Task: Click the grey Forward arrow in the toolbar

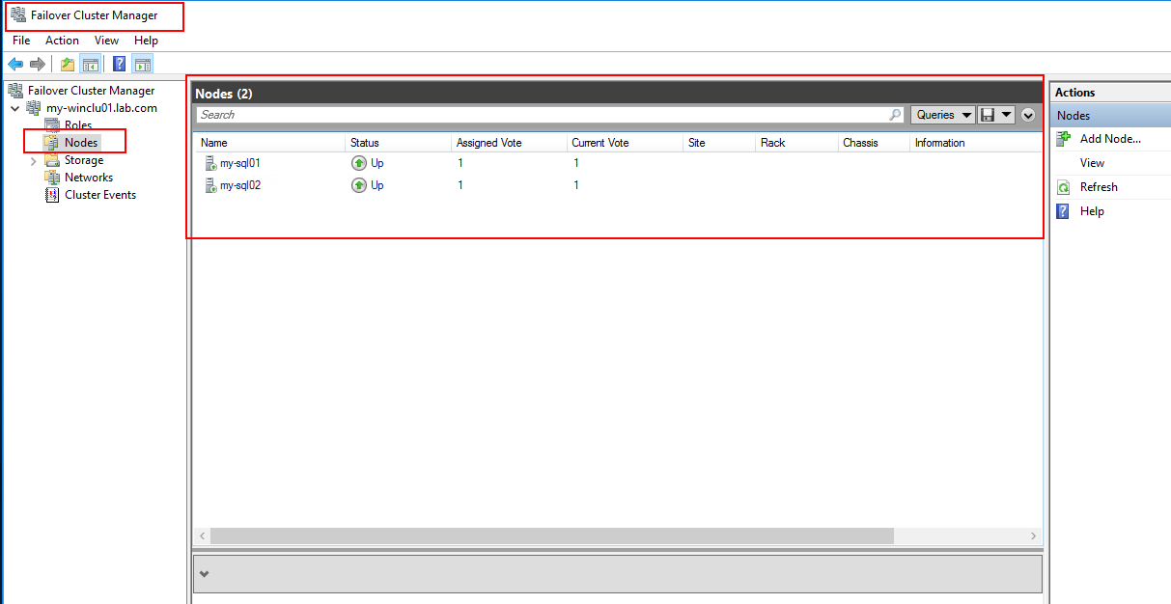Action: coord(38,65)
